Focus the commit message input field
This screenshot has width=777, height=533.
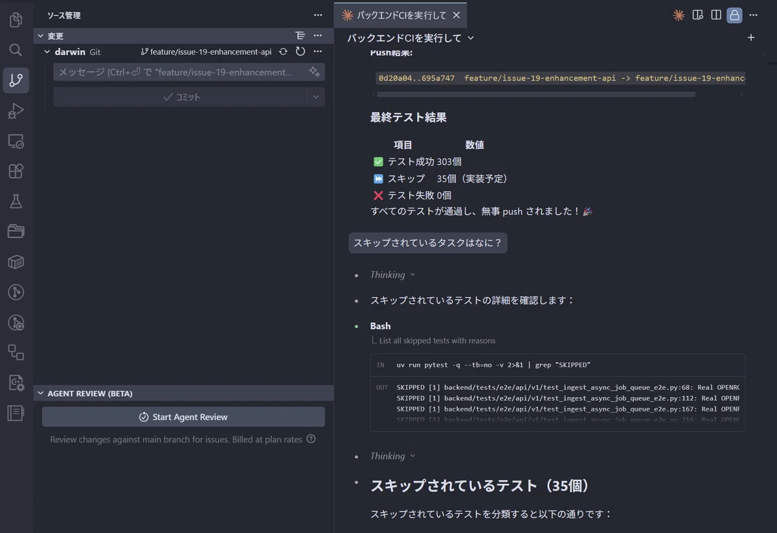coord(181,72)
